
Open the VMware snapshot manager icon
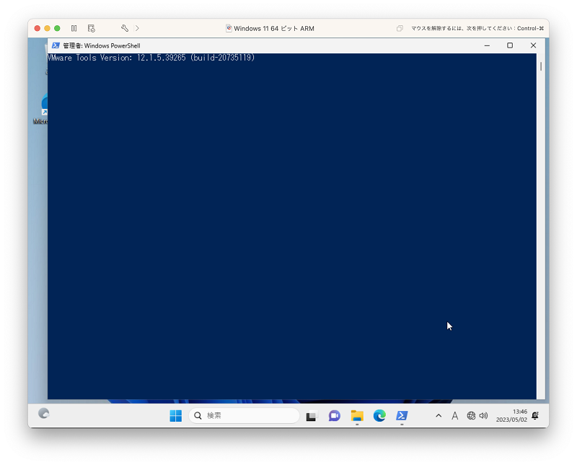[92, 28]
